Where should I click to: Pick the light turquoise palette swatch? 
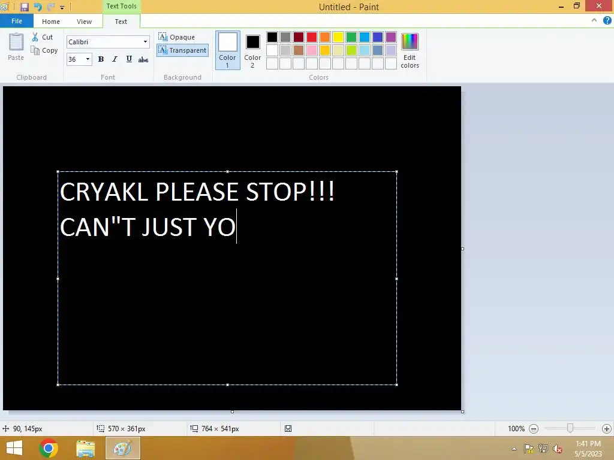[364, 50]
